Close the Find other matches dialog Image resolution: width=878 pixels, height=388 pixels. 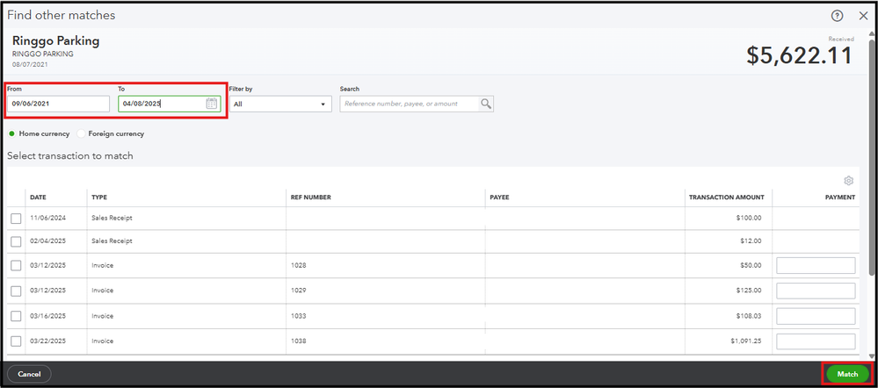tap(863, 16)
